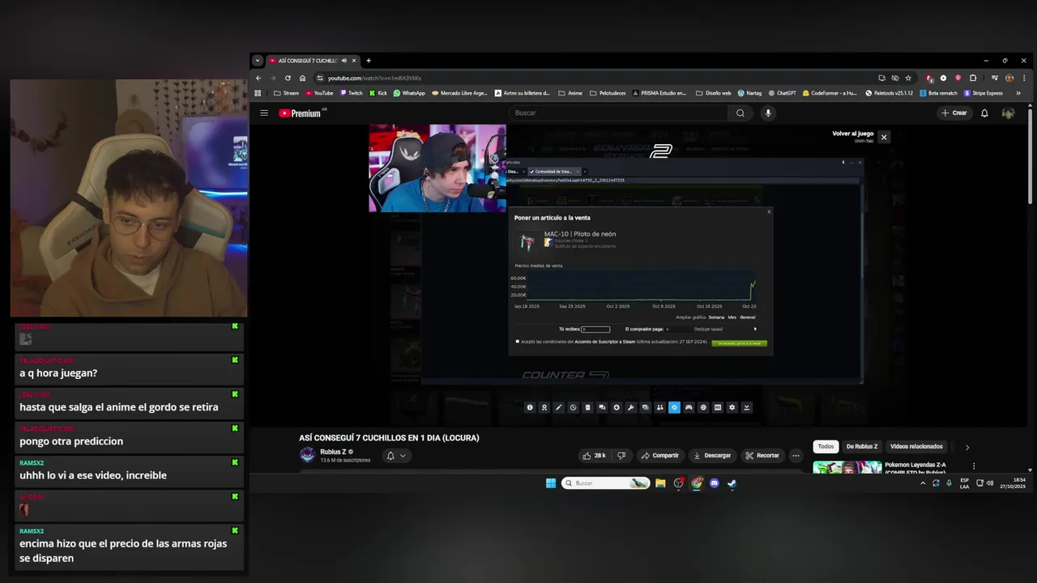Go back using Chrome's back arrow
This screenshot has height=583, width=1037.
(x=258, y=78)
